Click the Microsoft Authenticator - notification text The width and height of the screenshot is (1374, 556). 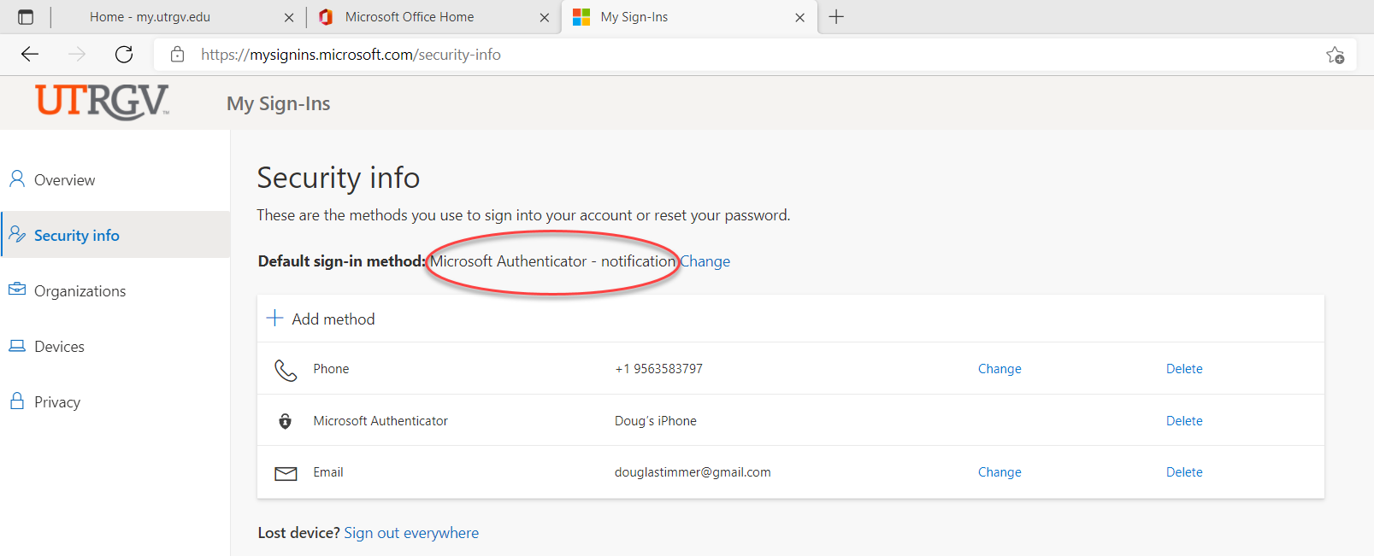coord(552,261)
